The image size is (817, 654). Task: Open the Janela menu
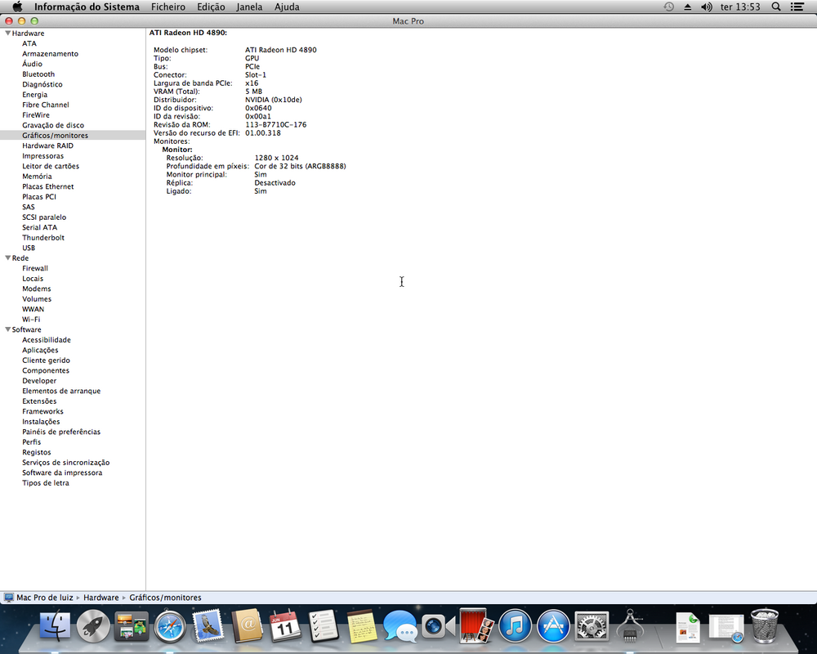(249, 7)
